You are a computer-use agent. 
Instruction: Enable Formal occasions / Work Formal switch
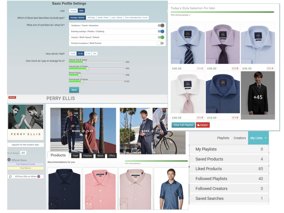[161, 43]
